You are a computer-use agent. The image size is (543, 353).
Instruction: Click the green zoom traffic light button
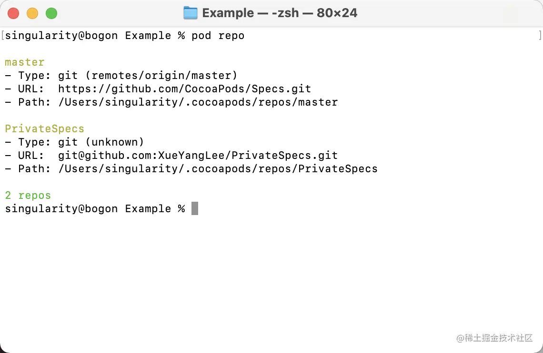51,13
